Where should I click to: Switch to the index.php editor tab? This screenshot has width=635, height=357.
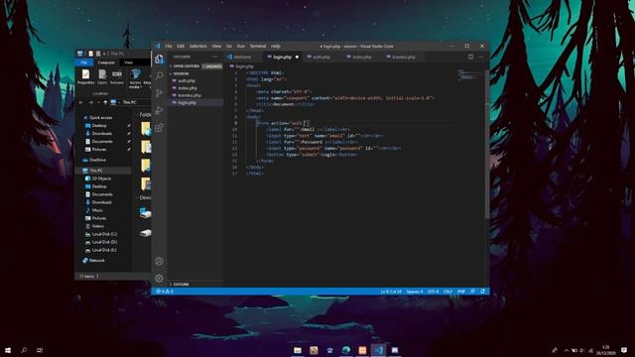tap(361, 58)
